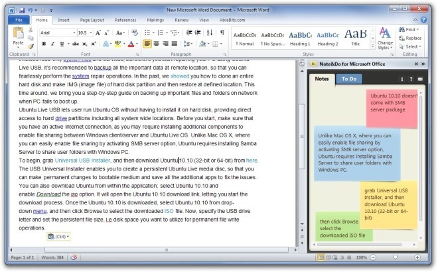The image size is (438, 272).
Task: Click the Paste clipboard icon
Action: (18, 33)
